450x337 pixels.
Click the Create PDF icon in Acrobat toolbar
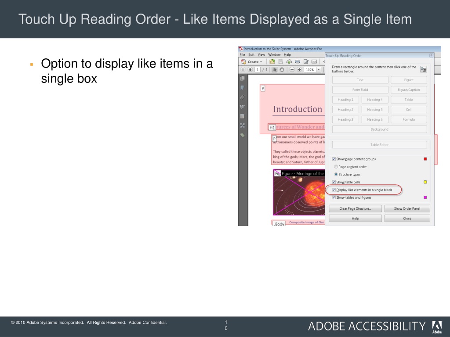point(243,61)
